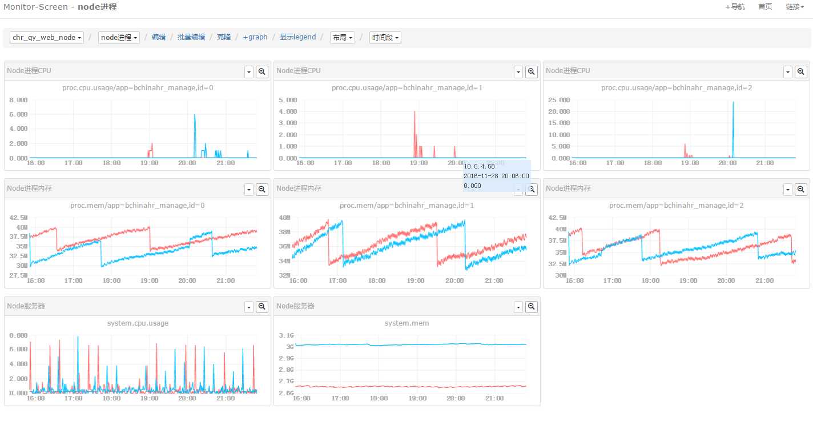Zoom the system.mem graph with magnifier

coord(532,307)
